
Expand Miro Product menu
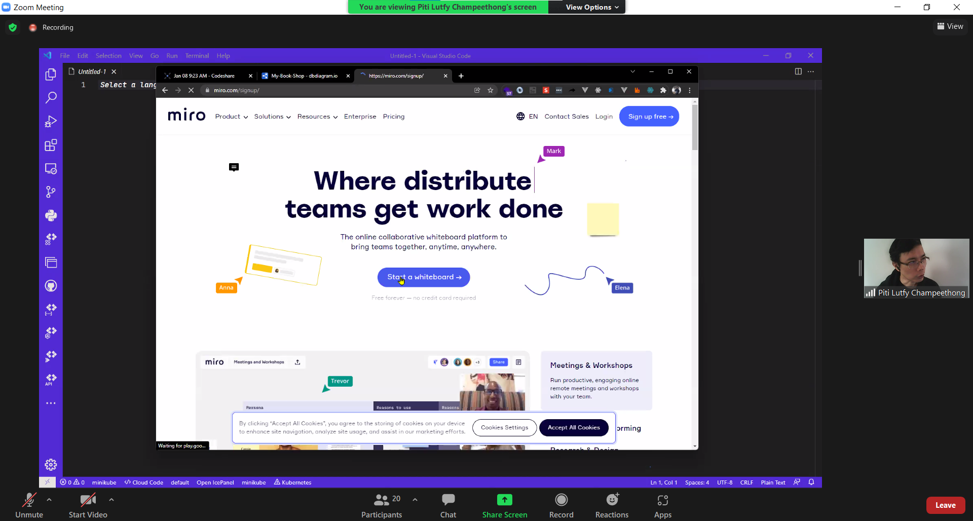(x=231, y=117)
